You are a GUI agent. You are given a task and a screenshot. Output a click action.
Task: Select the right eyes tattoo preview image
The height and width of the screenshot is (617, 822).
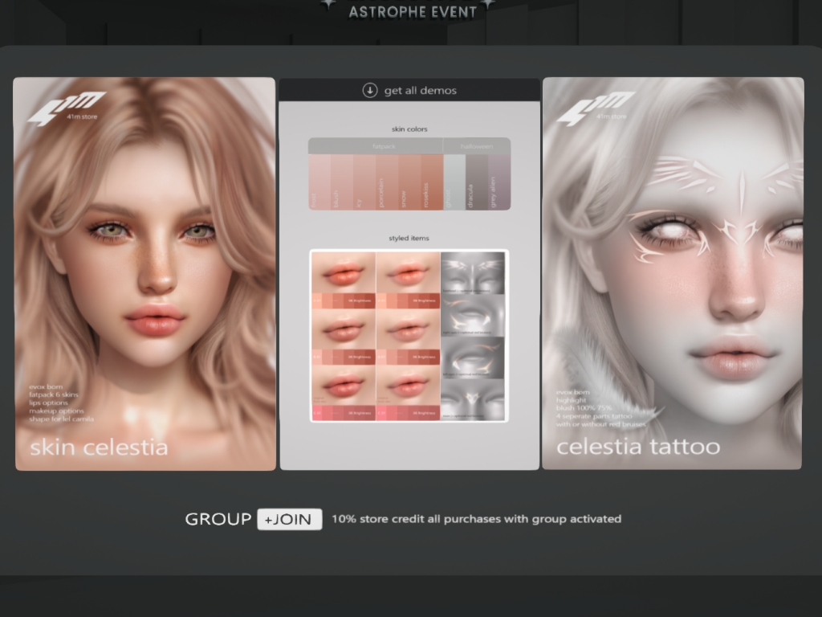click(x=474, y=316)
